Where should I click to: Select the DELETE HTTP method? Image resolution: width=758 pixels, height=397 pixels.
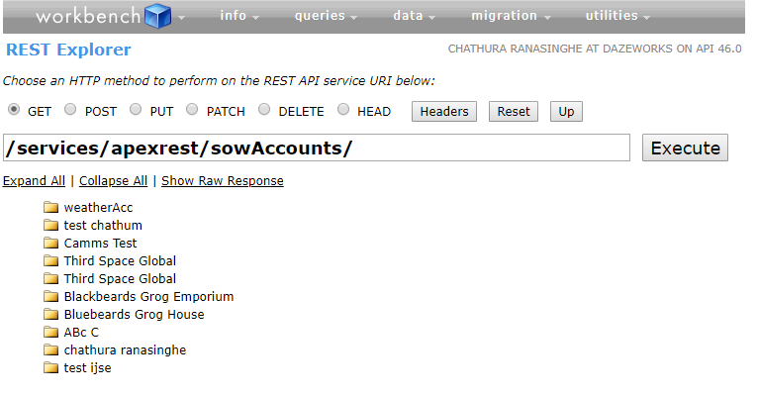tap(264, 110)
